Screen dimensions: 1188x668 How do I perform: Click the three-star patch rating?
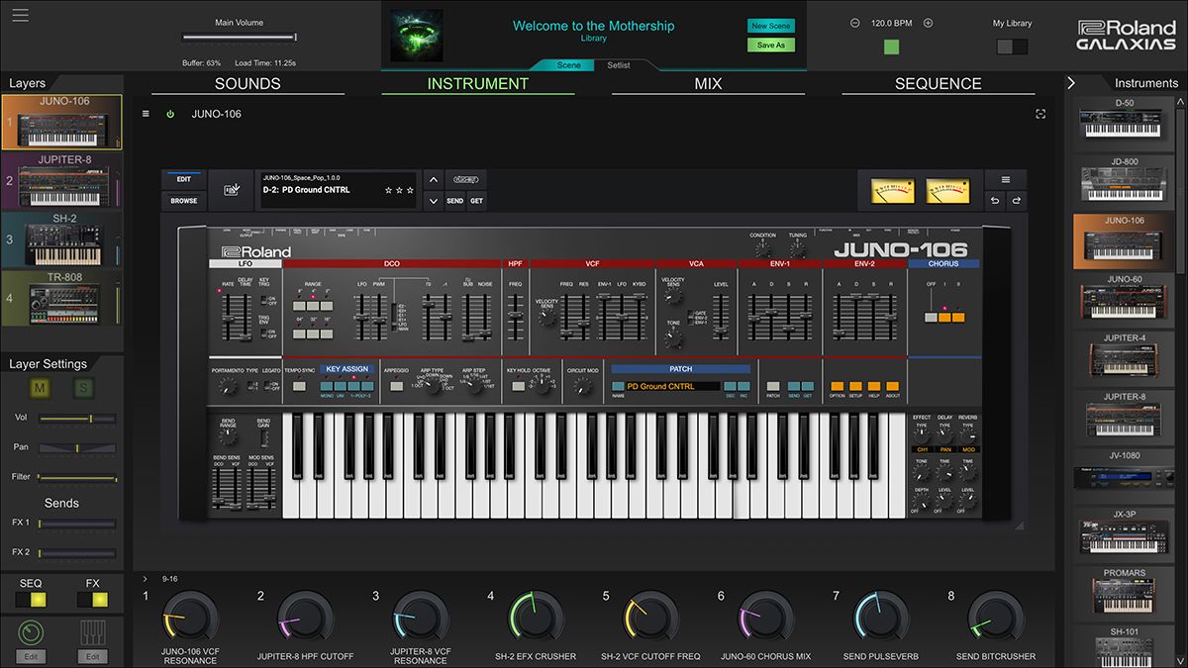coord(400,190)
